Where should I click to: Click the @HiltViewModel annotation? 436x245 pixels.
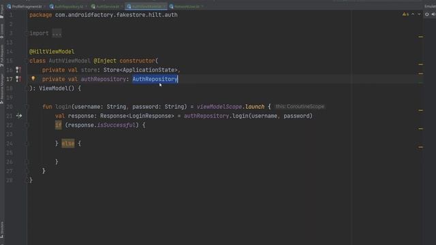pyautogui.click(x=52, y=52)
